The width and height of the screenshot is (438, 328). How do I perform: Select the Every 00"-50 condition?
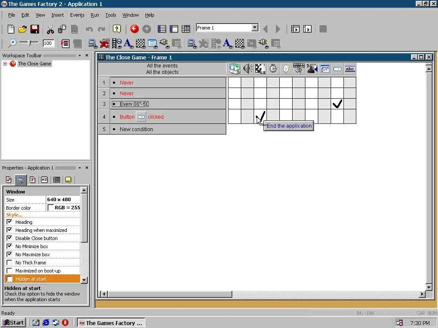pyautogui.click(x=134, y=104)
